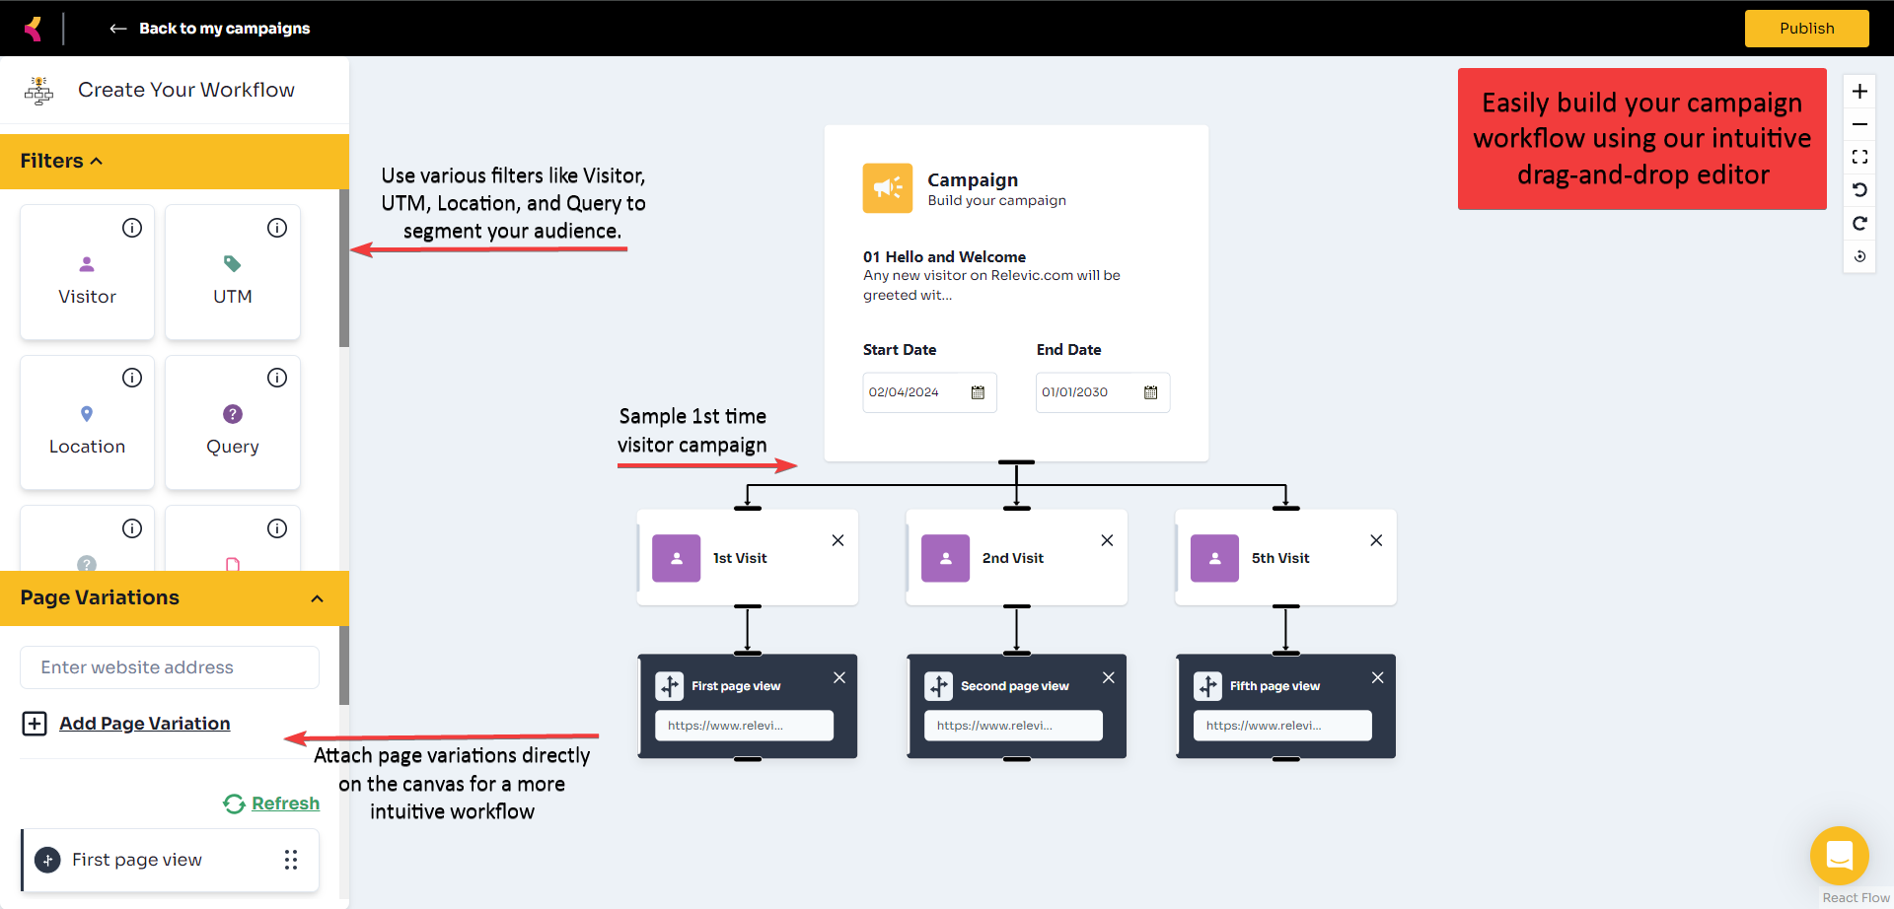
Task: Open the Start Date calendar picker
Action: coord(978,392)
